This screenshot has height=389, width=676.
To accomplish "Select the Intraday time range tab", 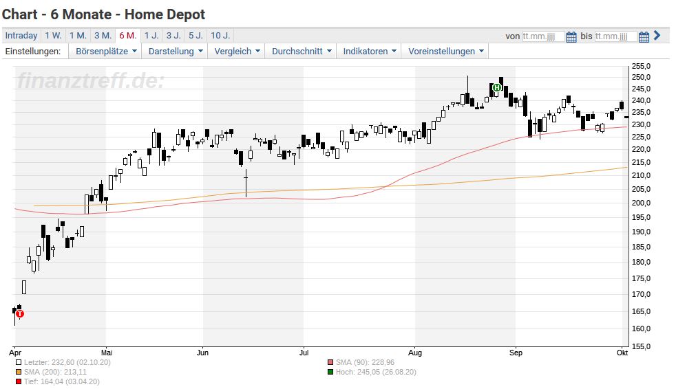I will click(x=21, y=35).
